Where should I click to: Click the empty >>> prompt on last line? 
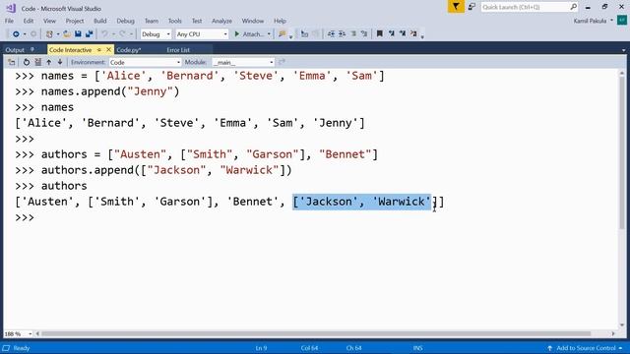coord(25,217)
